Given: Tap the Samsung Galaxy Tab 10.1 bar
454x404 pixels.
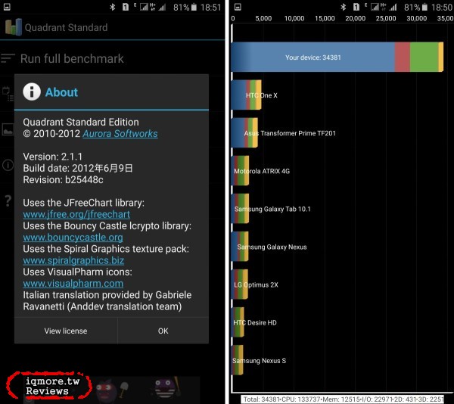Looking at the screenshot, I should 240,209.
